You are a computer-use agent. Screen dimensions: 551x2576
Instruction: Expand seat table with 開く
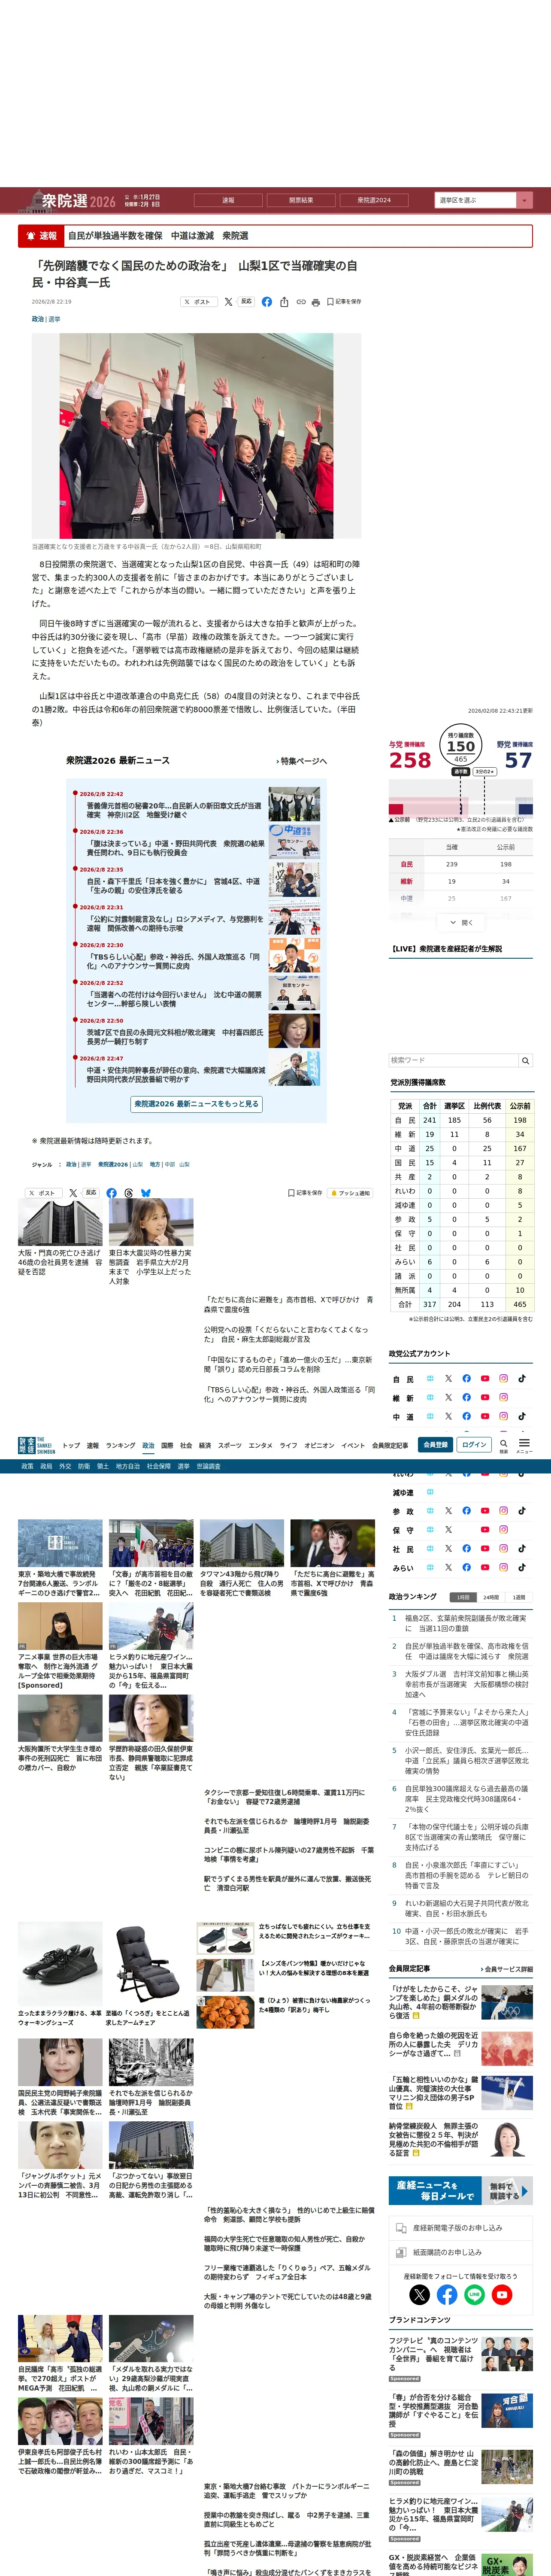(x=461, y=922)
